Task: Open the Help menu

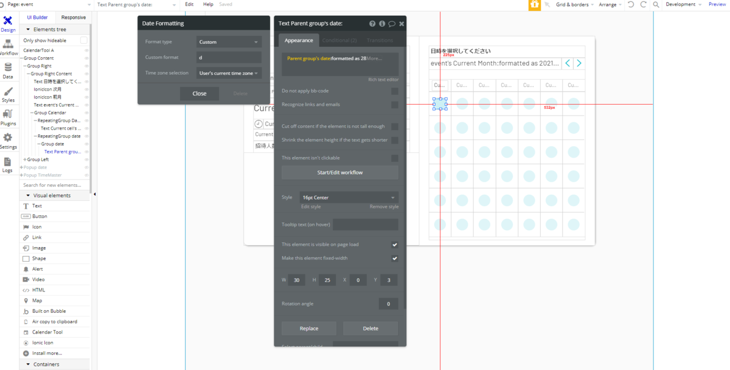Action: 208,4
